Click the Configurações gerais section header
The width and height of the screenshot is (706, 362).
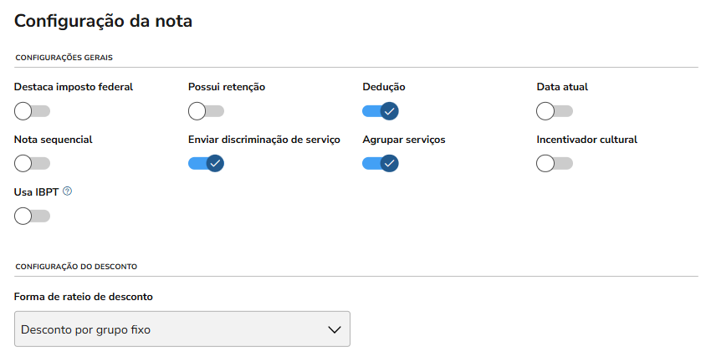(x=64, y=58)
